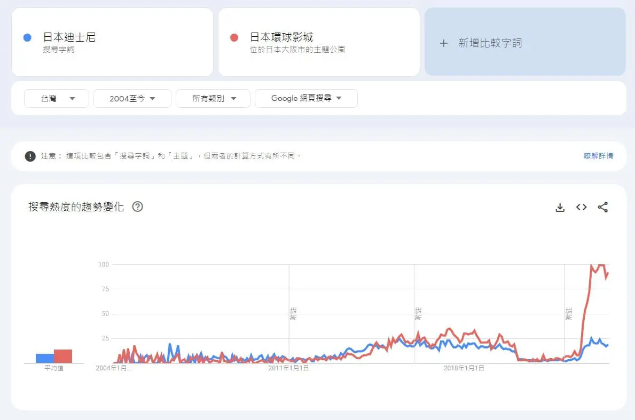The width and height of the screenshot is (635, 420).
Task: Click the note marker near 2011 on chart
Action: point(293,314)
